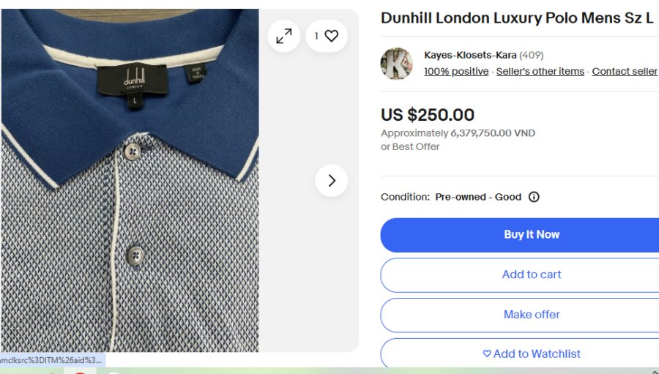Viewport: 659px width, 374px height.
Task: Click the Make offer button
Action: pos(531,314)
